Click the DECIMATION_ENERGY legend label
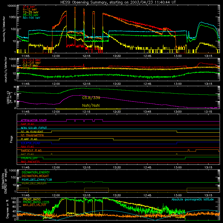 pyautogui.click(x=36, y=172)
